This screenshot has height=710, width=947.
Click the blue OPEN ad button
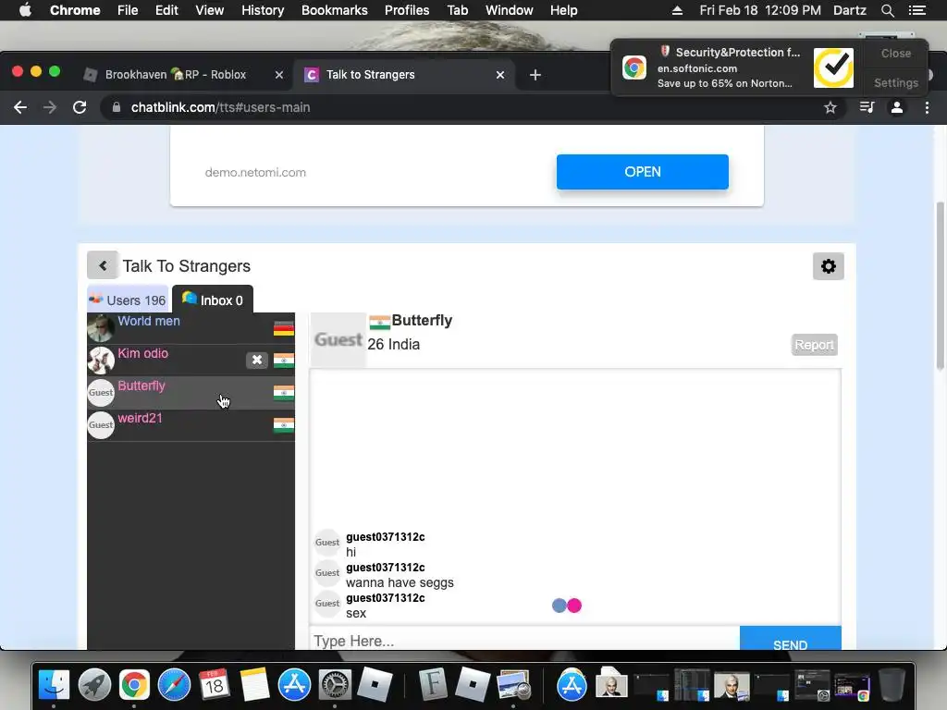[643, 172]
